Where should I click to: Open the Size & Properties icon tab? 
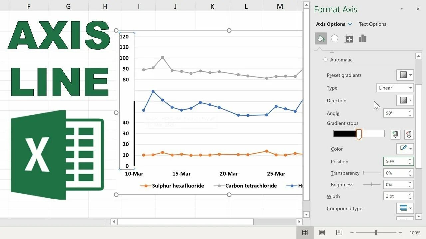(x=349, y=39)
